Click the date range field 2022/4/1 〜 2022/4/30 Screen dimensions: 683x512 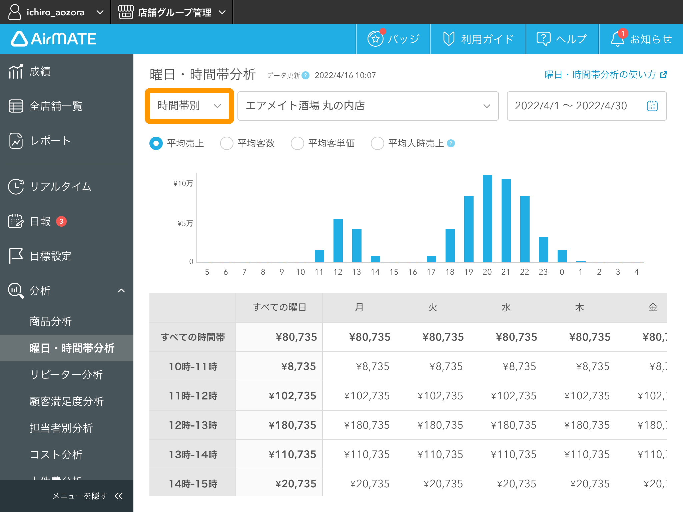coord(587,106)
